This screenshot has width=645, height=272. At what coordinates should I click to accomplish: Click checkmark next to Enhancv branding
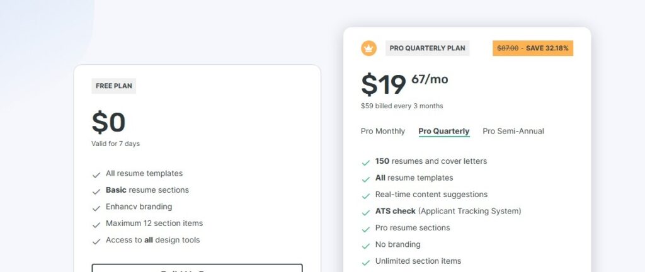(x=96, y=207)
